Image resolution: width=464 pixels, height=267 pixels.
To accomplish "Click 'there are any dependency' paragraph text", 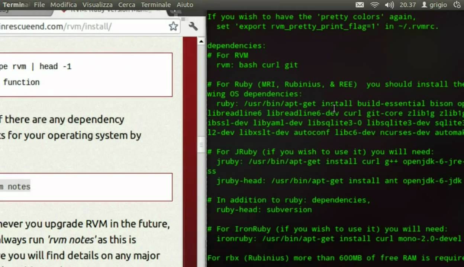I will click(64, 119).
